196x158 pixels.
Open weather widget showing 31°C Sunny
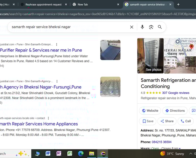point(172,154)
